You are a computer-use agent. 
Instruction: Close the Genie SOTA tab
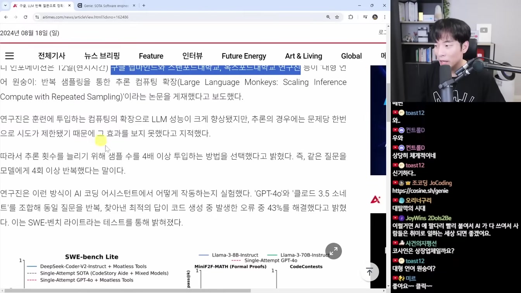tap(134, 6)
